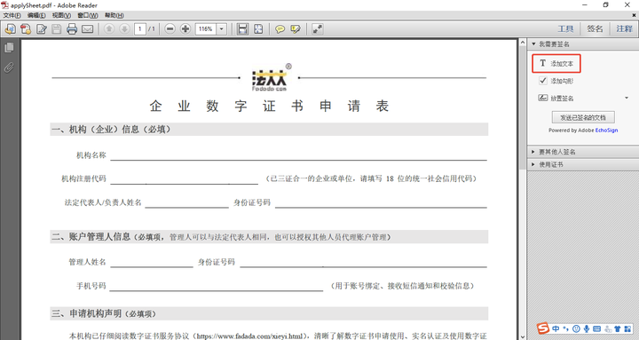Viewport: 639px width, 340px height.
Task: Click the email envelope icon
Action: tap(87, 29)
